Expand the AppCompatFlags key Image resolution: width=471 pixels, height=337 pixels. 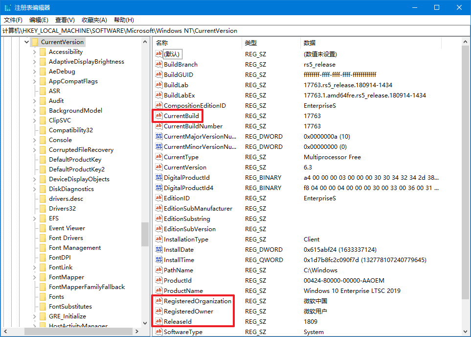(35, 81)
